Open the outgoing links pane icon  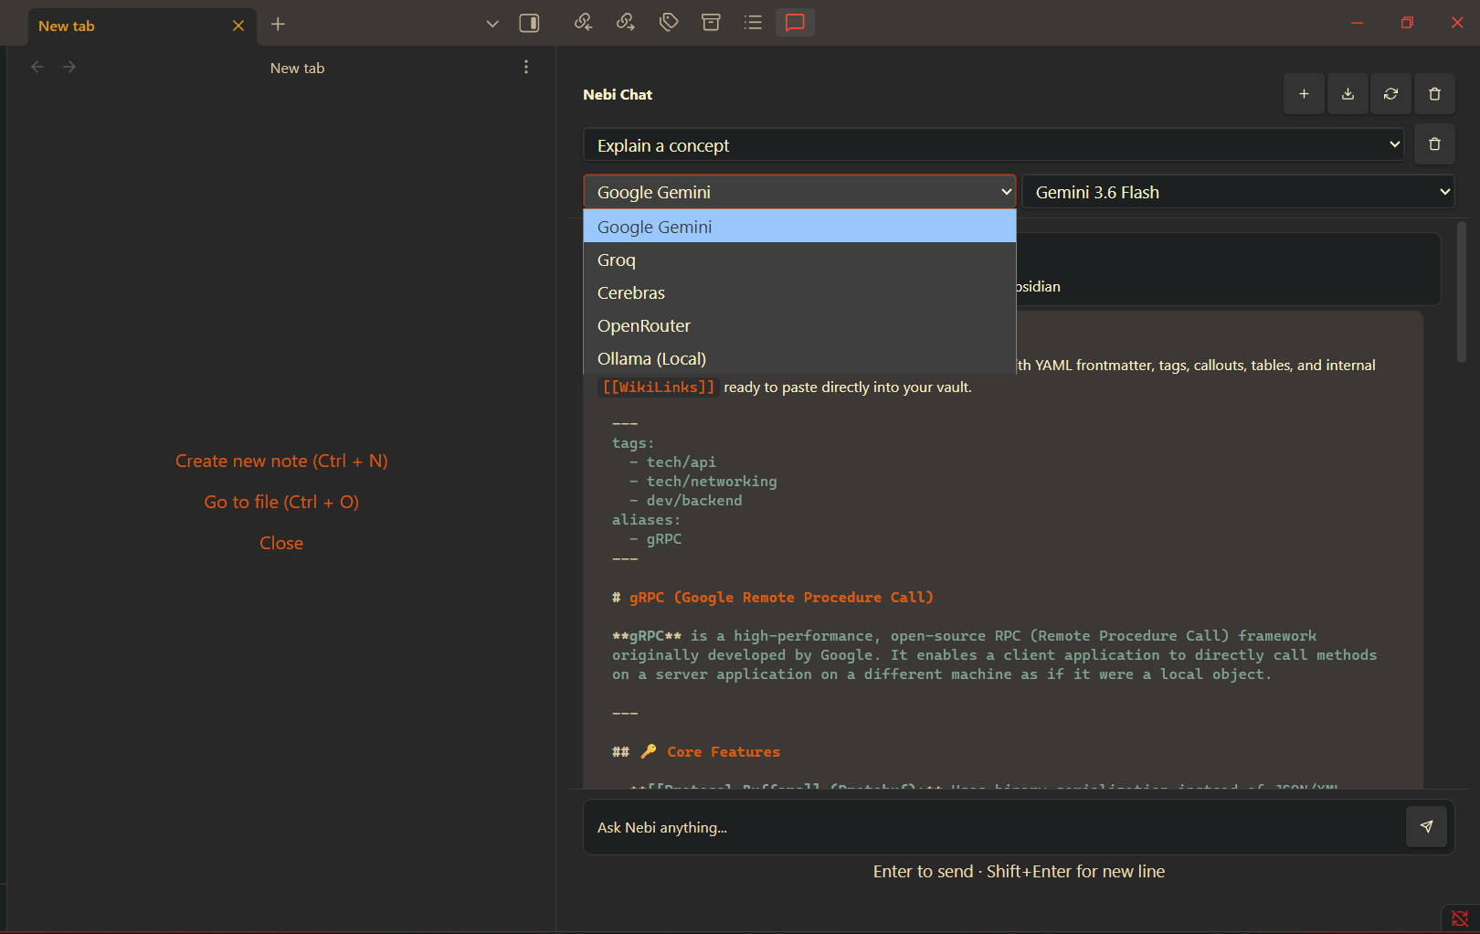[x=626, y=22]
